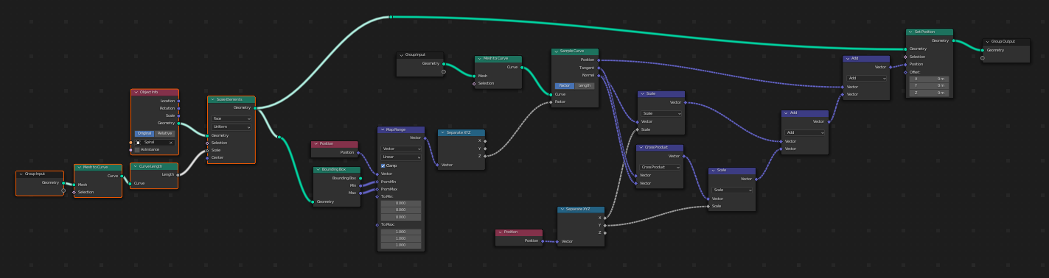
Task: Click Bounding Box Min output socket
Action: click(x=360, y=185)
